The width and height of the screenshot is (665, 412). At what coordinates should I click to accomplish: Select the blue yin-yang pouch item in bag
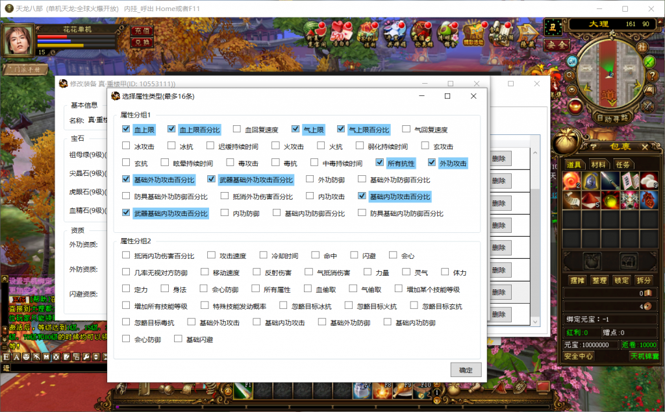pos(591,182)
